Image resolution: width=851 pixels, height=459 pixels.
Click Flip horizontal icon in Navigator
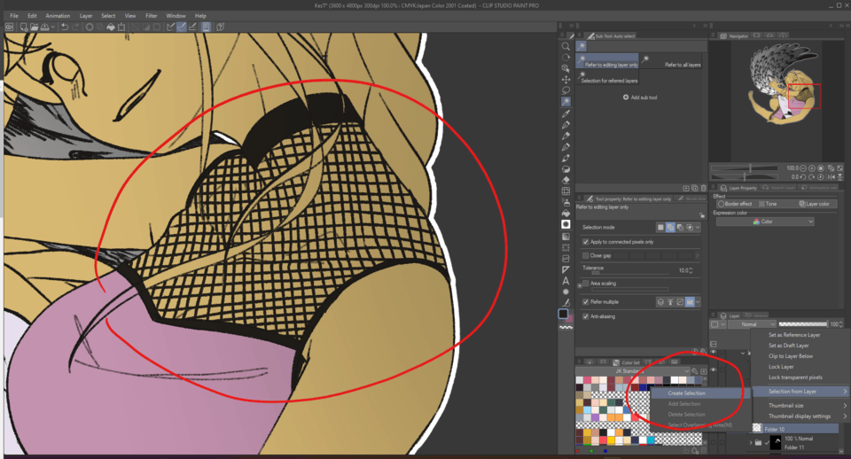831,177
